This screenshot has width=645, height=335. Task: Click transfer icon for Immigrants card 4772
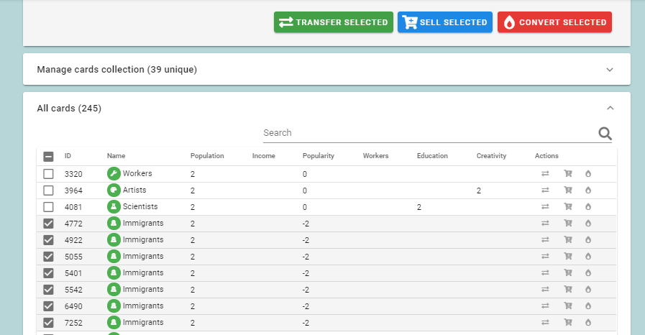click(545, 223)
